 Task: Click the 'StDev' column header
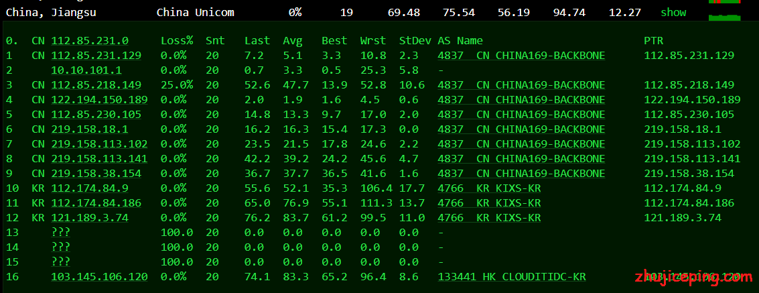[415, 41]
